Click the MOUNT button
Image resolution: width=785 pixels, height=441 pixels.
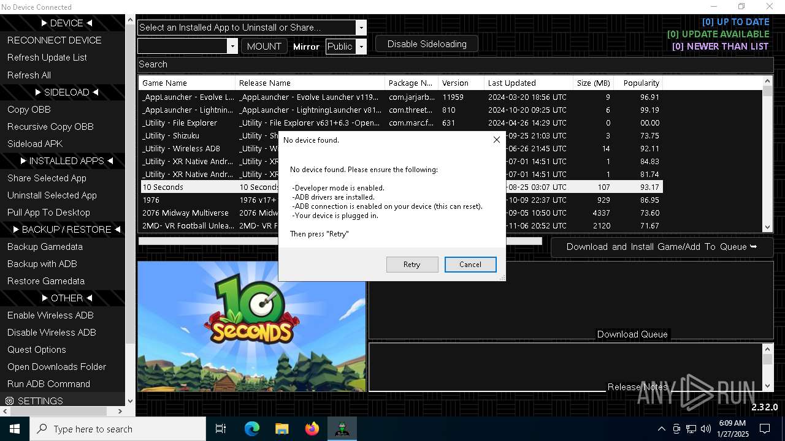(264, 46)
